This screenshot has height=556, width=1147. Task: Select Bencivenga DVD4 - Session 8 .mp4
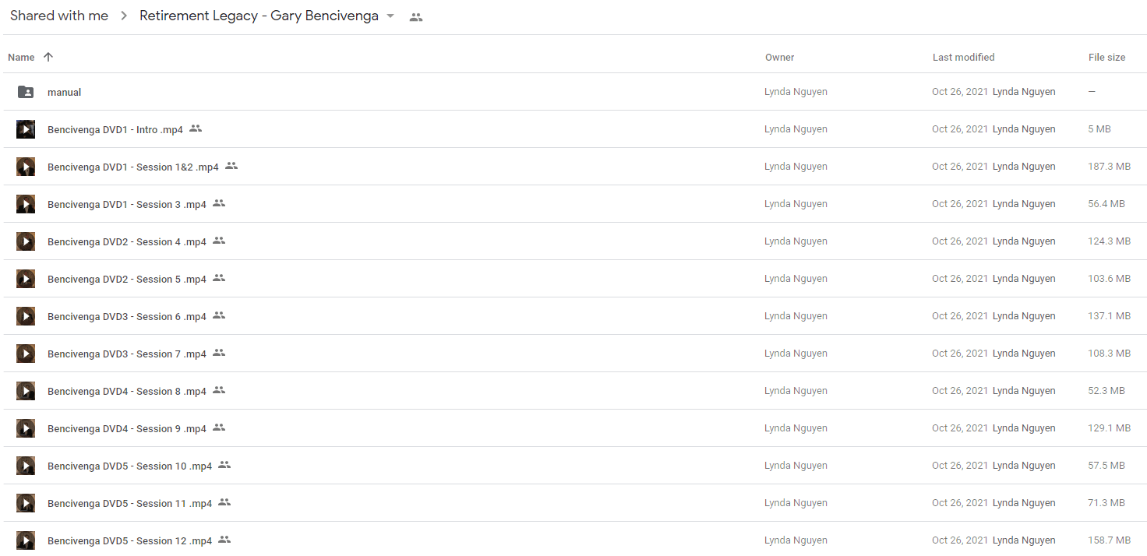(x=127, y=391)
